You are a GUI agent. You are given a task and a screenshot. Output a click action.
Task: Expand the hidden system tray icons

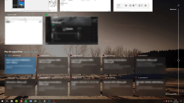coord(164,101)
